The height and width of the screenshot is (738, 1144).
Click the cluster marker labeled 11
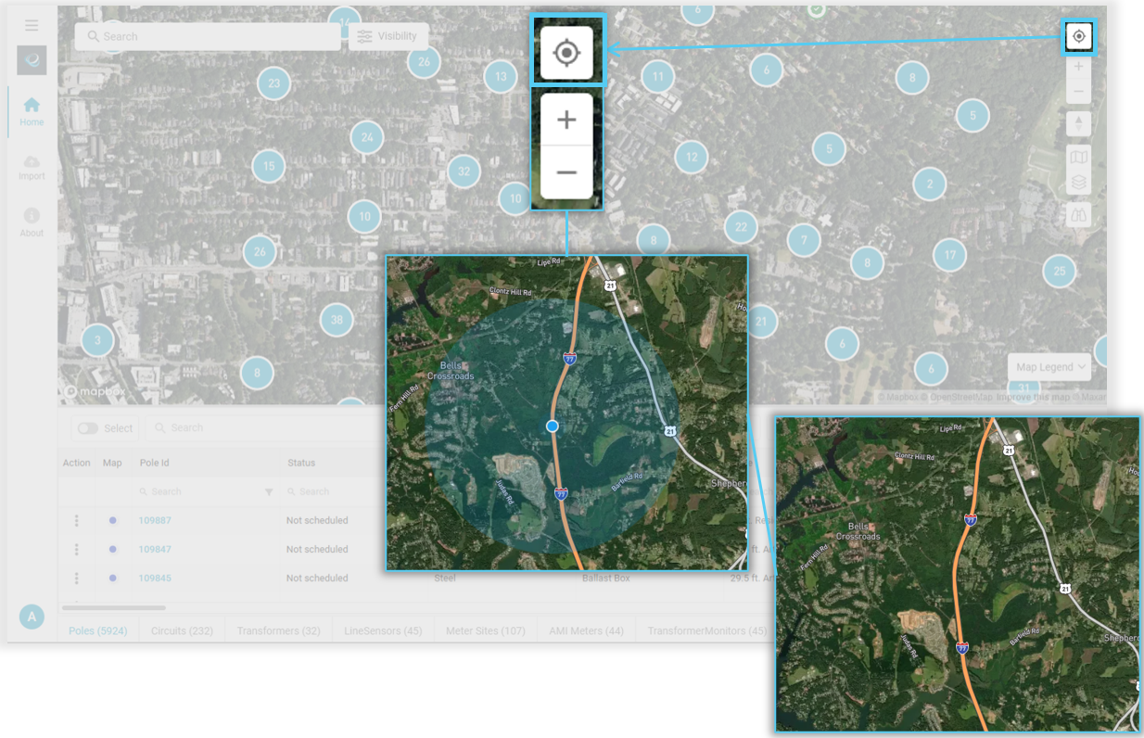coord(658,76)
